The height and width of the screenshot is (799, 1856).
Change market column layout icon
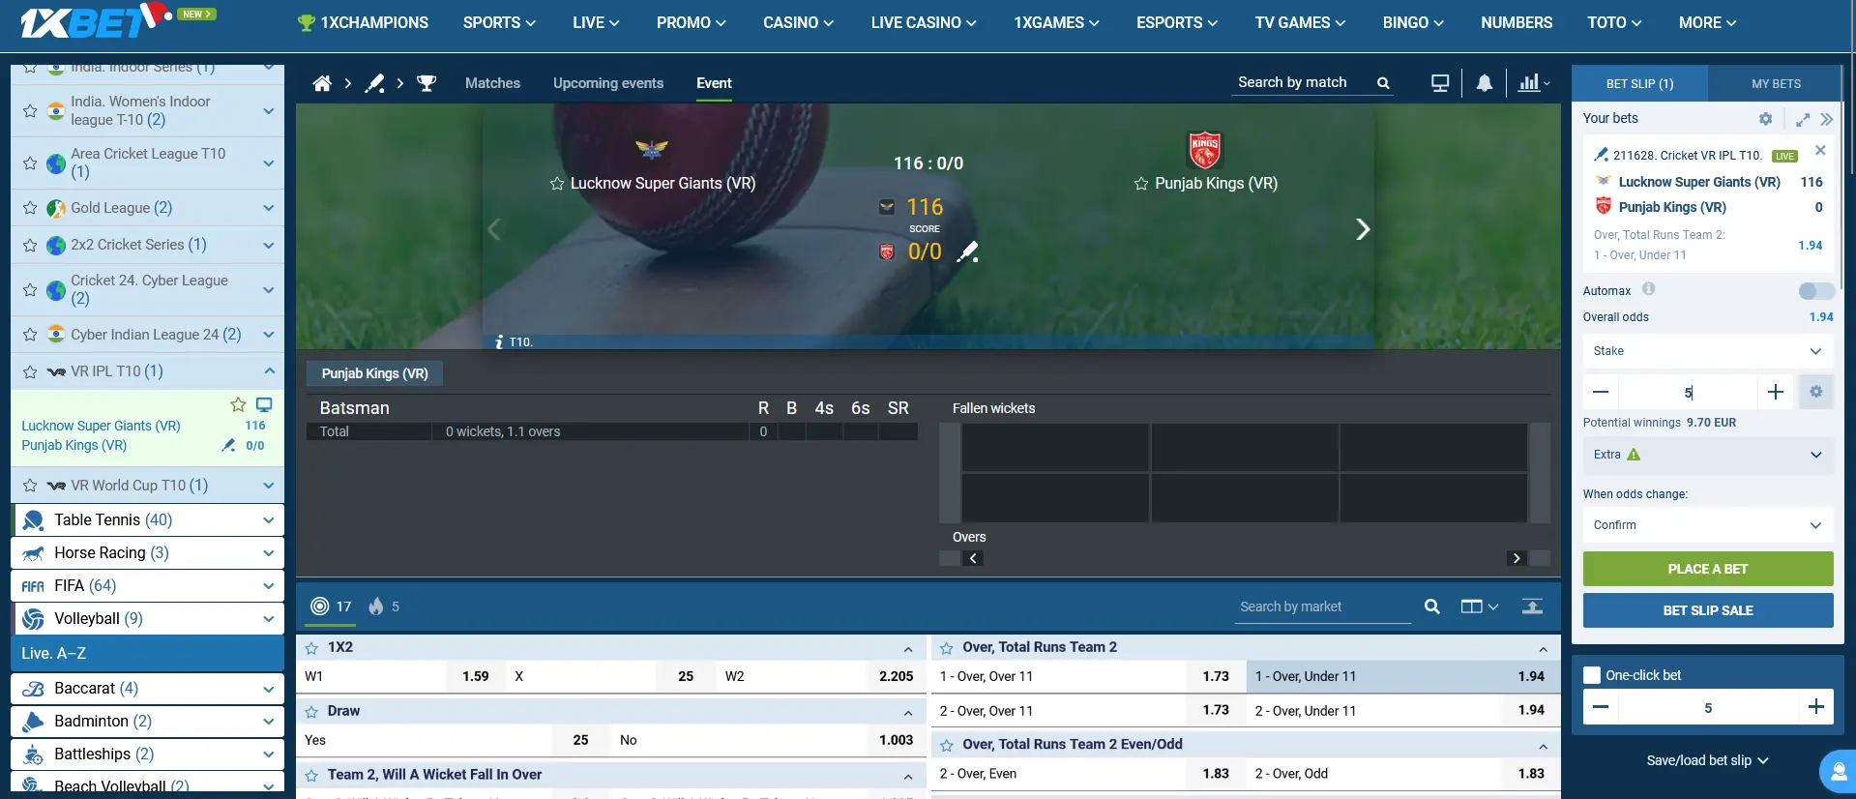click(x=1479, y=607)
